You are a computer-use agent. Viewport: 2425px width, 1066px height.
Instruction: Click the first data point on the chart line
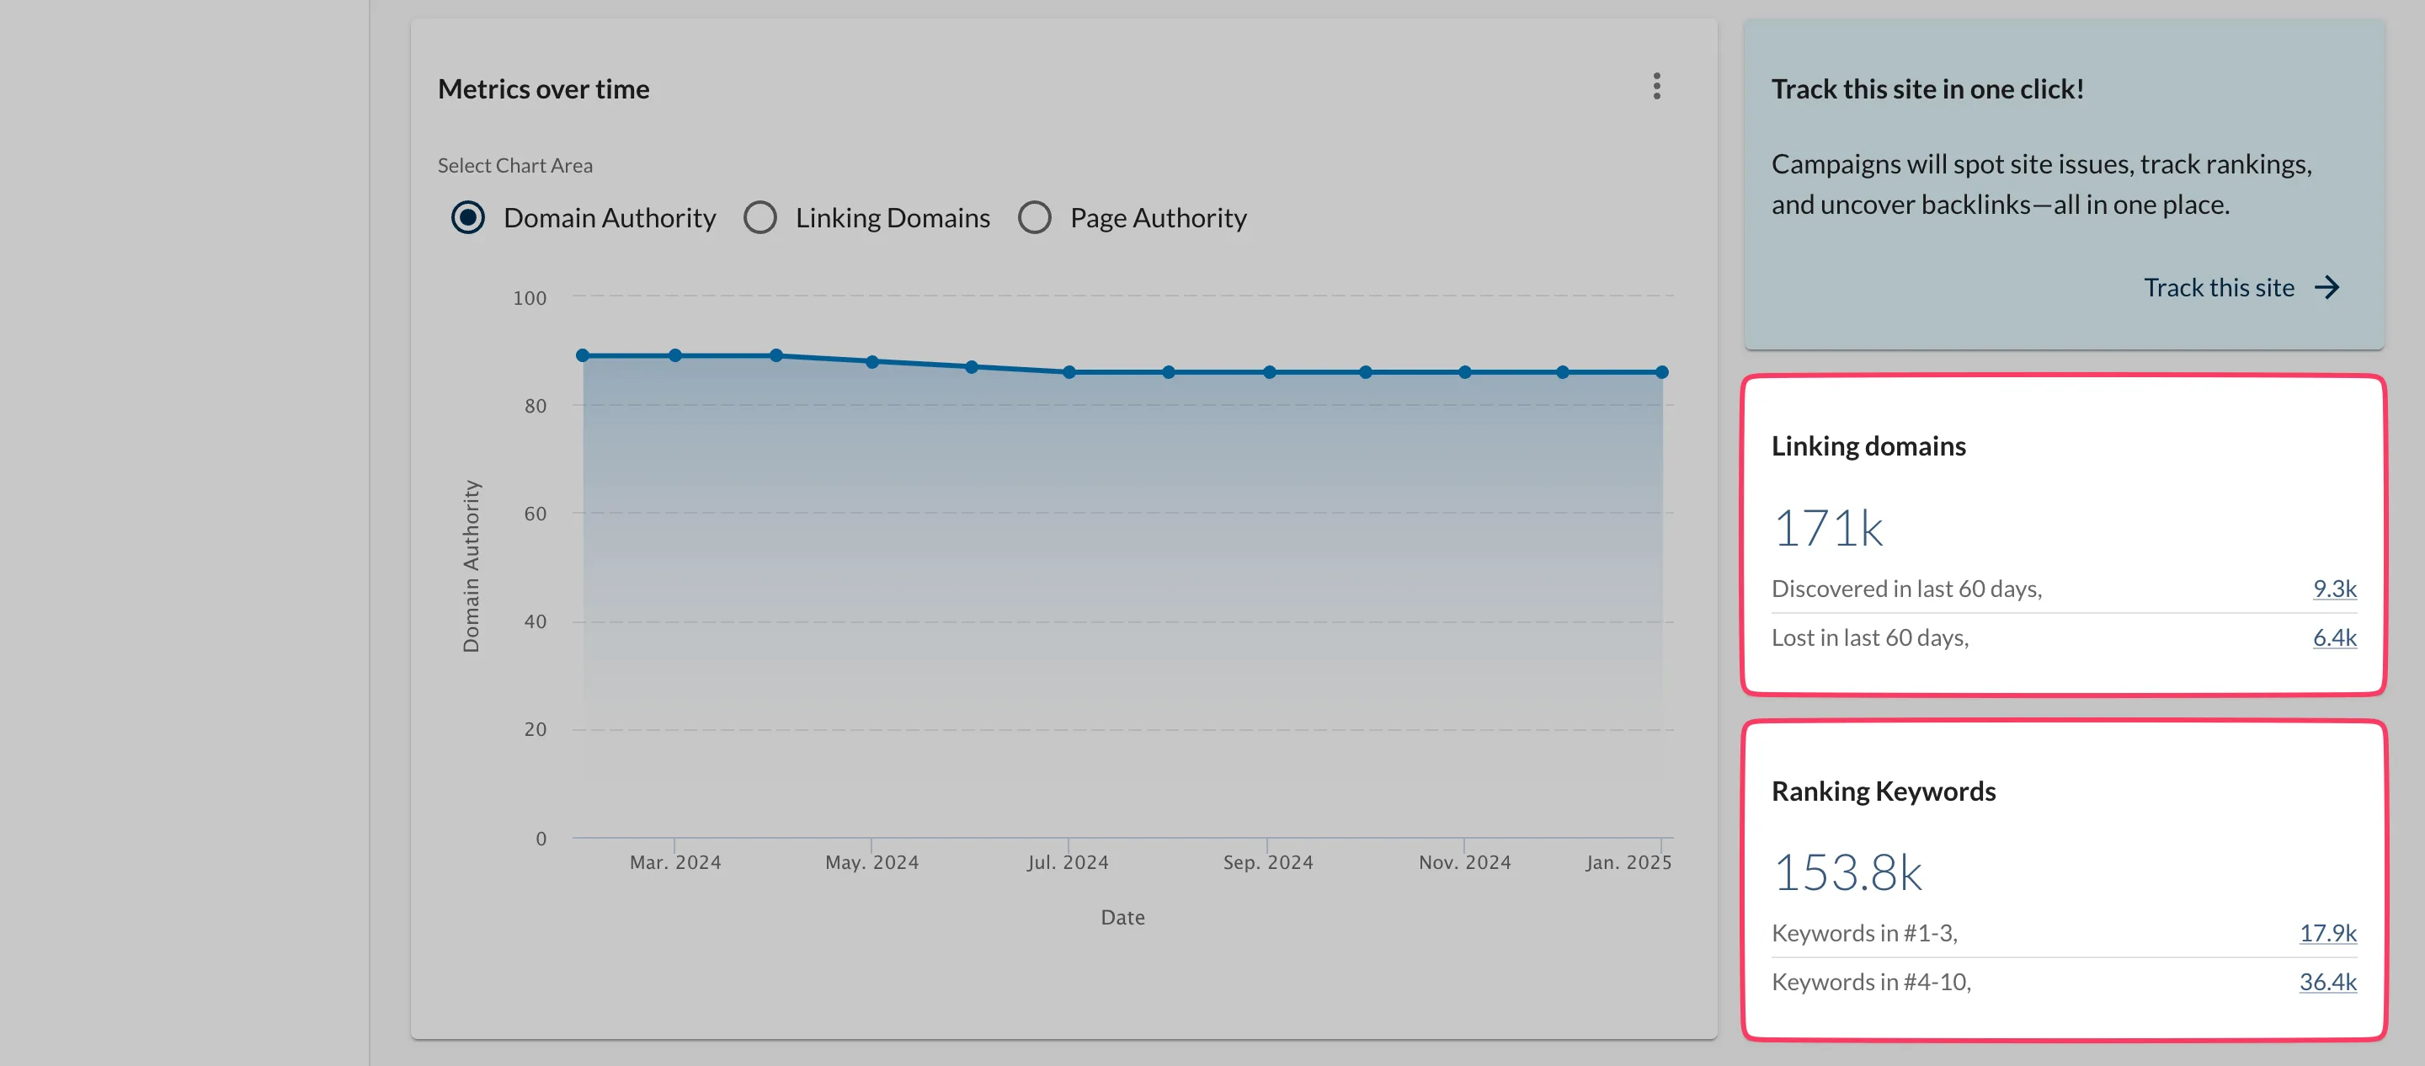click(x=583, y=355)
